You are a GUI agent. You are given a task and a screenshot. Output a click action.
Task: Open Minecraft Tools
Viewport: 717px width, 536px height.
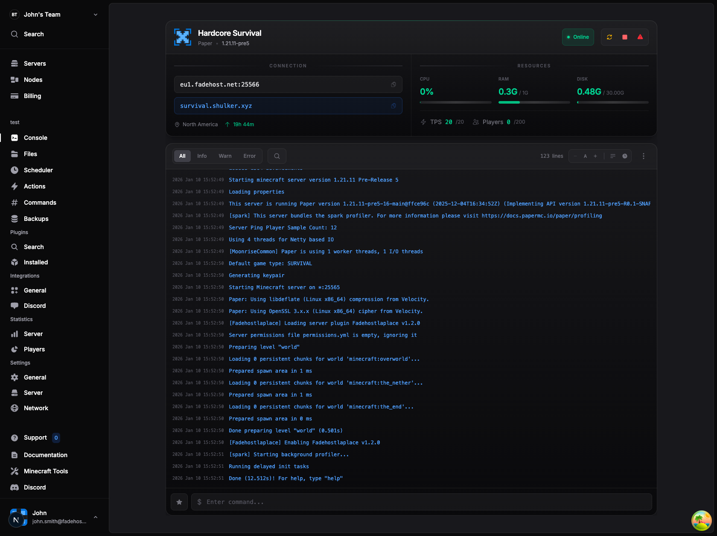(54, 471)
